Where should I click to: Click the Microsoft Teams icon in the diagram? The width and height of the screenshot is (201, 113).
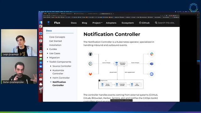(152, 64)
